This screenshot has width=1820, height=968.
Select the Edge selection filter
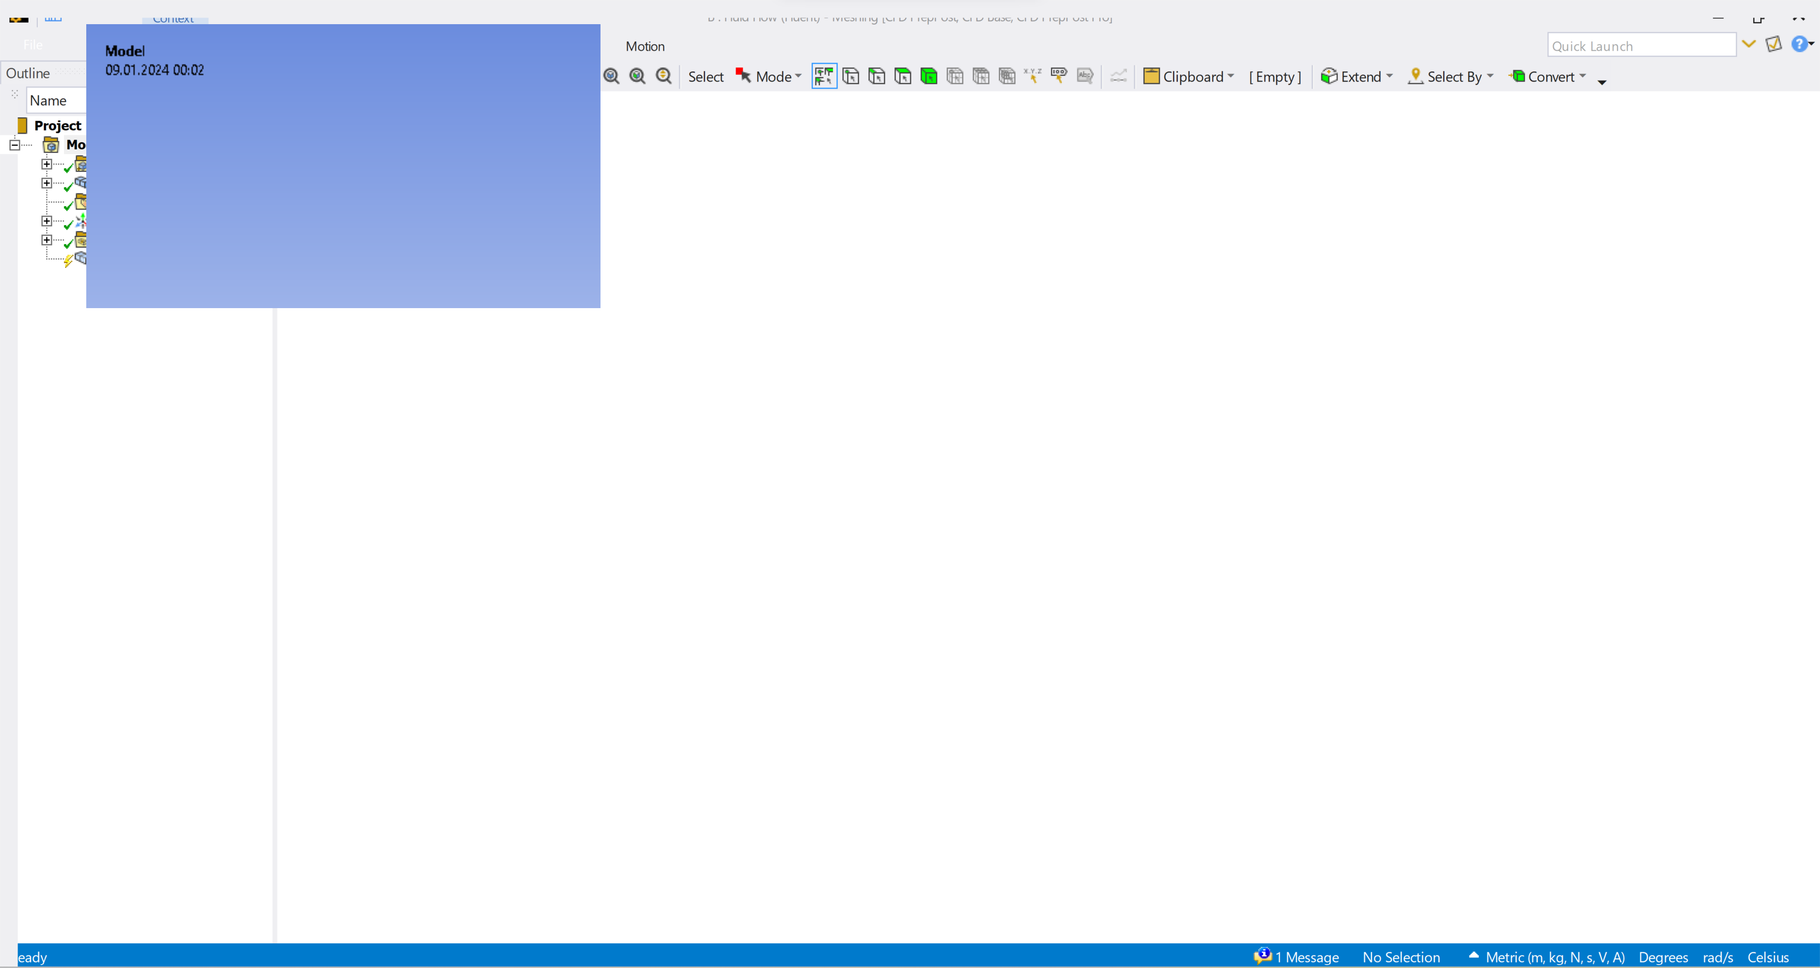coord(877,76)
